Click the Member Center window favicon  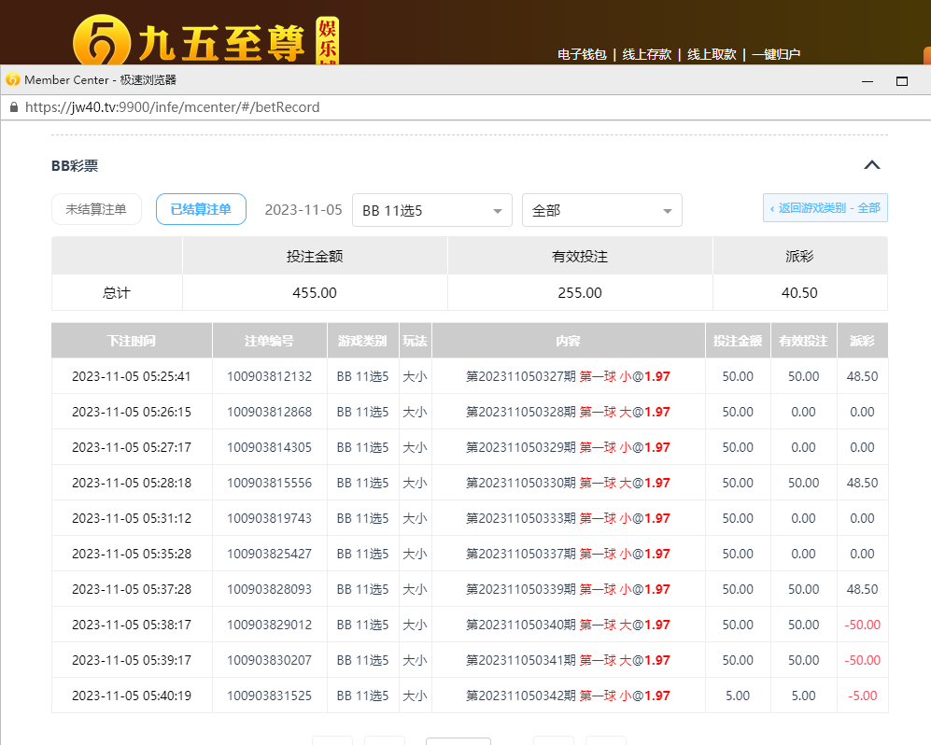click(13, 80)
